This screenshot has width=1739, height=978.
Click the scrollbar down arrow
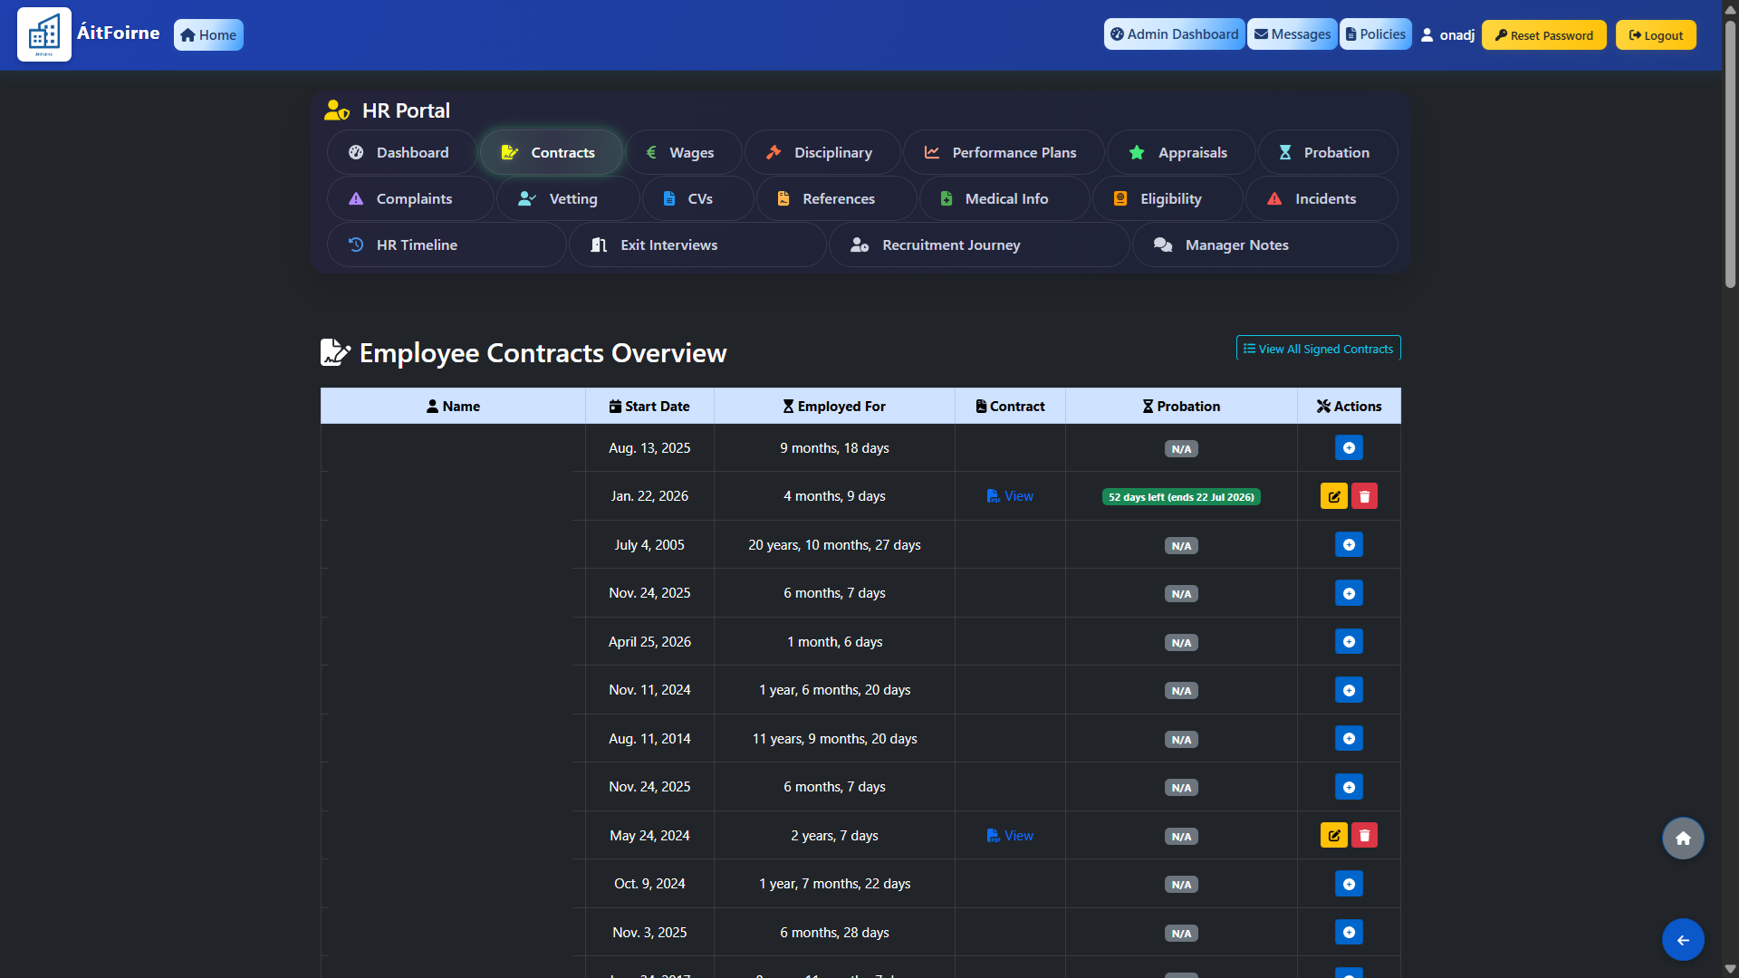click(x=1730, y=969)
